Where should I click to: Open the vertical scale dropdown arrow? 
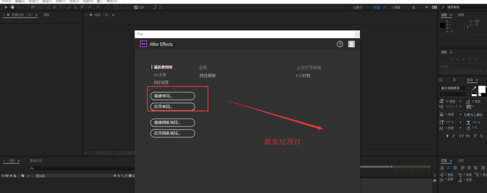tap(460, 122)
